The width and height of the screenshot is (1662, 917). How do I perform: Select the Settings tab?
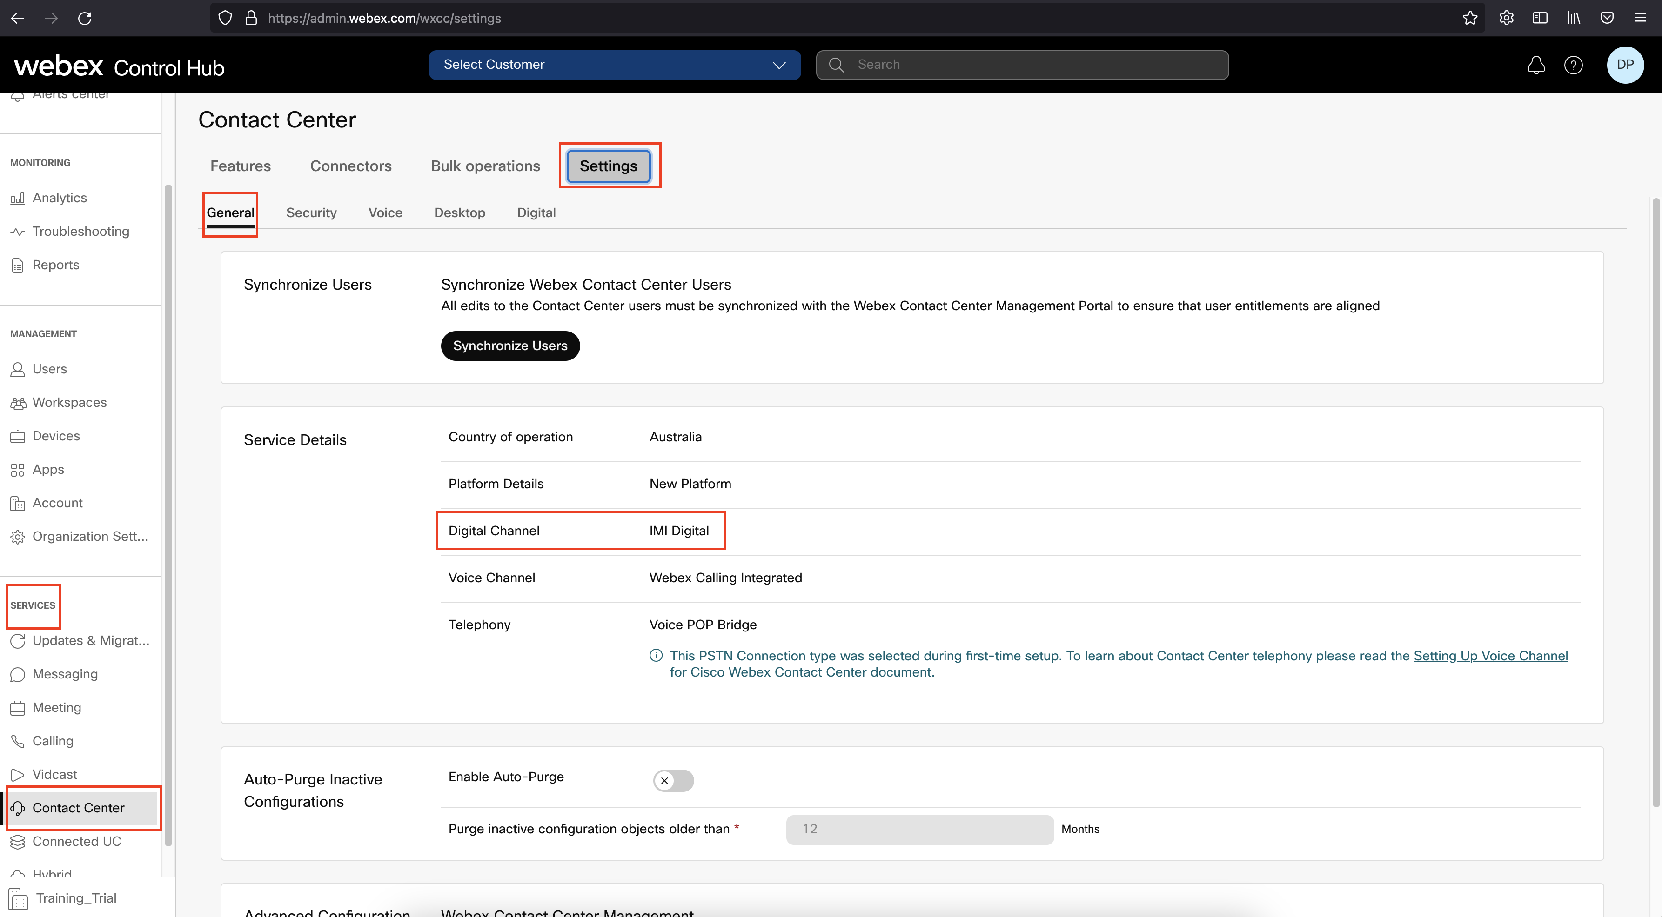coord(608,166)
